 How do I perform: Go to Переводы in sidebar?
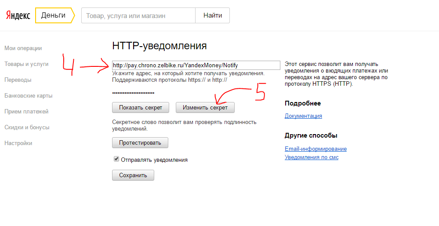pos(18,80)
